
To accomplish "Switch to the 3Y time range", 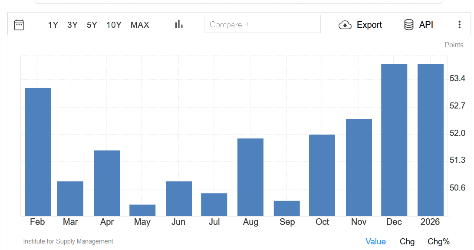I will tap(72, 25).
